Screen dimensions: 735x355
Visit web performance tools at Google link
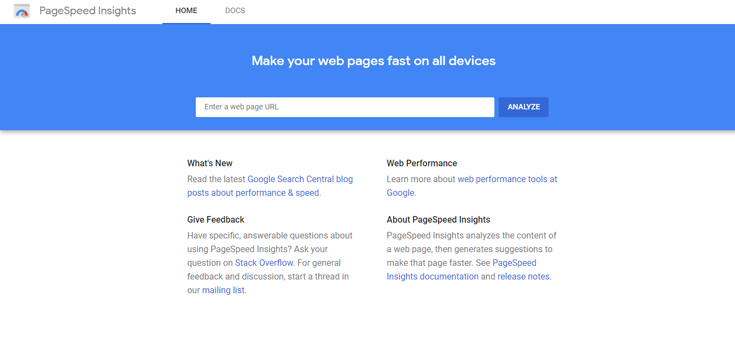click(507, 179)
